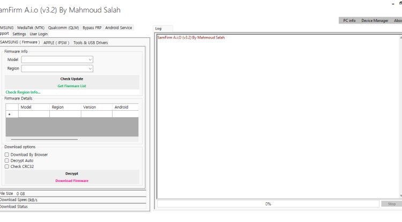Viewport: 402px width, 222px height.
Task: Enable Download By Browser checkbox
Action: [7, 155]
